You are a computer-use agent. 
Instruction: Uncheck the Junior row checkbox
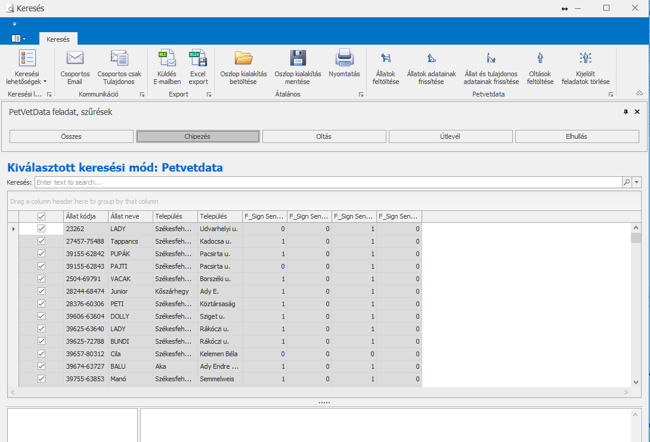[41, 291]
